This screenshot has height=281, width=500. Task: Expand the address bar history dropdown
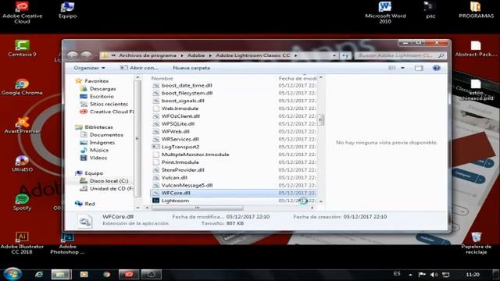pyautogui.click(x=334, y=55)
